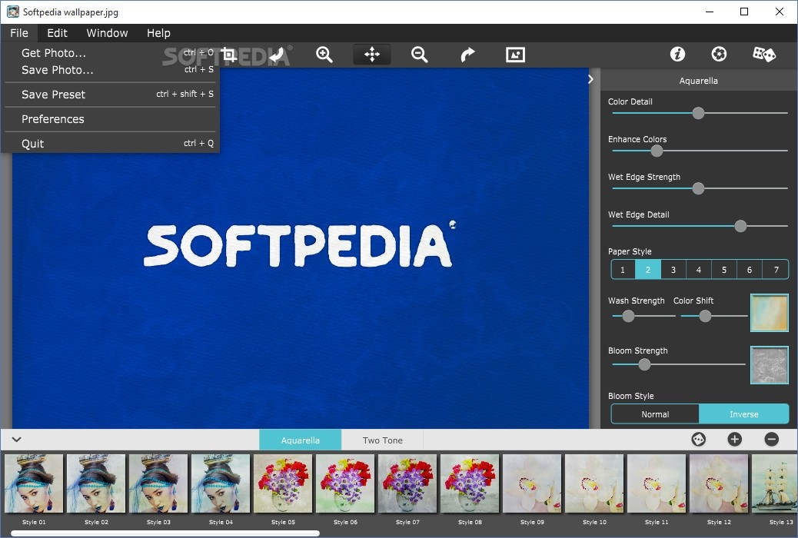798x538 pixels.
Task: Open the File menu
Action: pyautogui.click(x=19, y=33)
